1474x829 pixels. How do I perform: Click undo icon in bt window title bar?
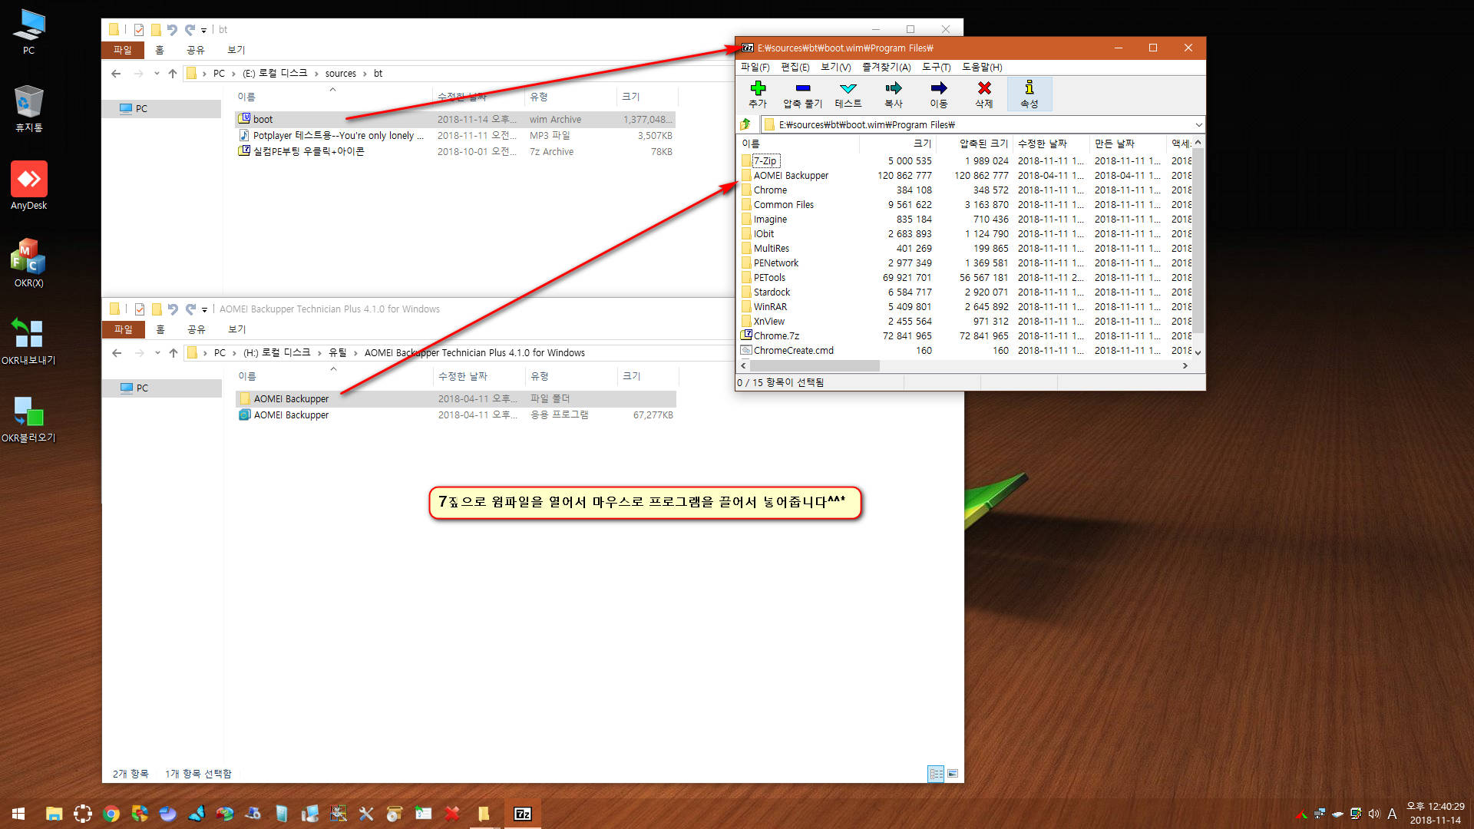click(172, 30)
